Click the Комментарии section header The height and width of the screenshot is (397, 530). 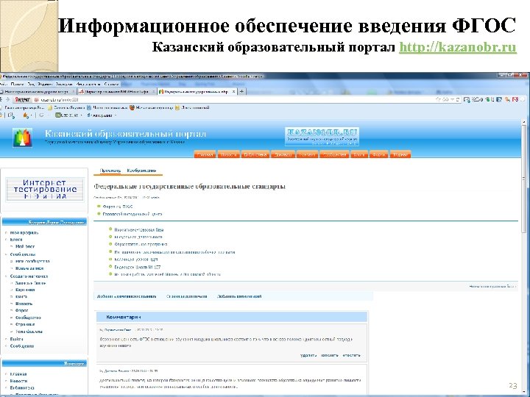(232, 317)
